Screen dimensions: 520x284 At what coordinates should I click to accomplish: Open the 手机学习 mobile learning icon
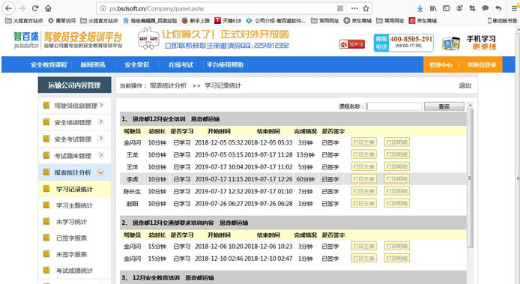[451, 43]
